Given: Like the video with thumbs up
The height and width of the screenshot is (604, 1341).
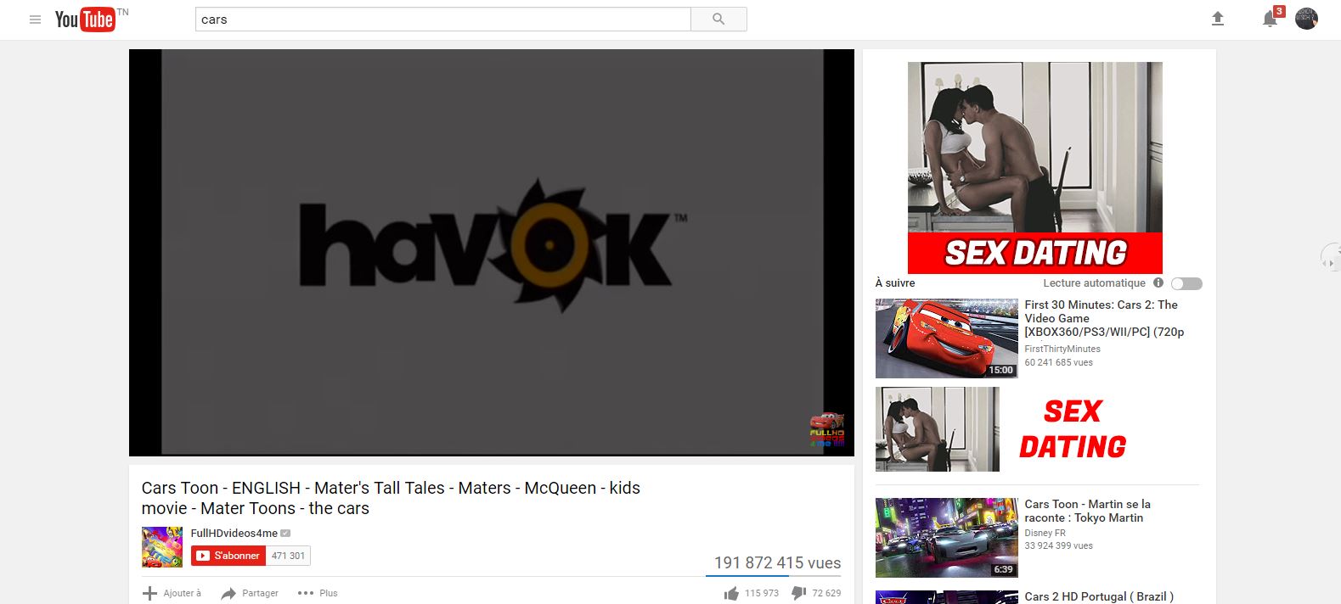Looking at the screenshot, I should [x=731, y=593].
